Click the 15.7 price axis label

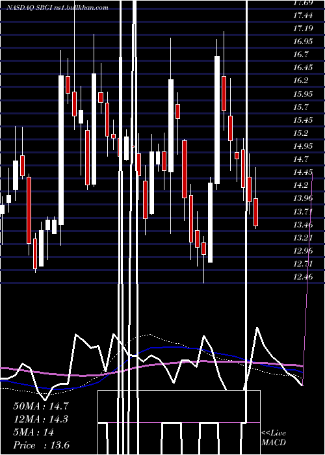coord(301,107)
